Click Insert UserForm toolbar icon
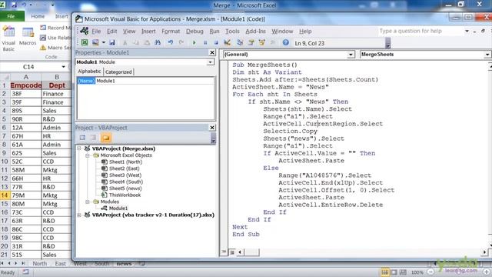This screenshot has height=277, width=492. point(95,42)
